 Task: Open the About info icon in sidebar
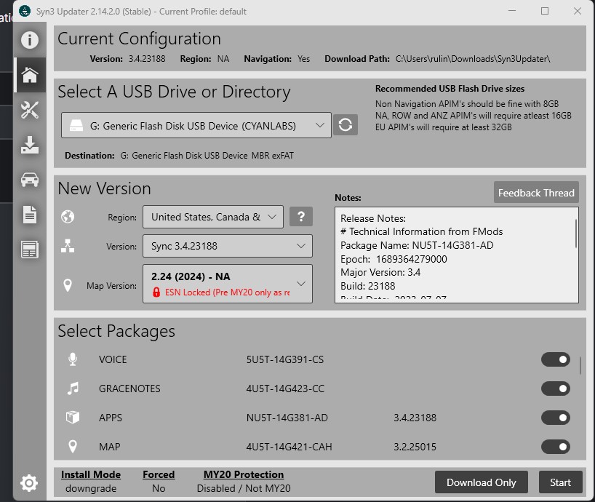click(x=29, y=40)
